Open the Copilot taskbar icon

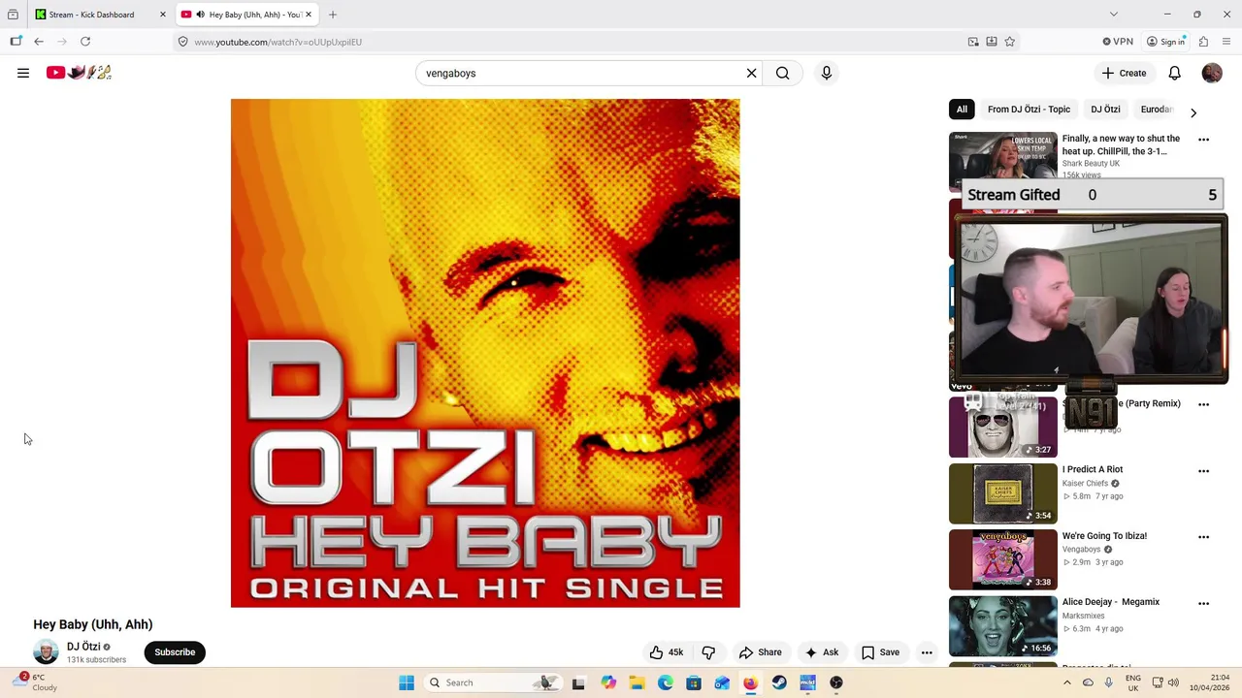pyautogui.click(x=608, y=682)
